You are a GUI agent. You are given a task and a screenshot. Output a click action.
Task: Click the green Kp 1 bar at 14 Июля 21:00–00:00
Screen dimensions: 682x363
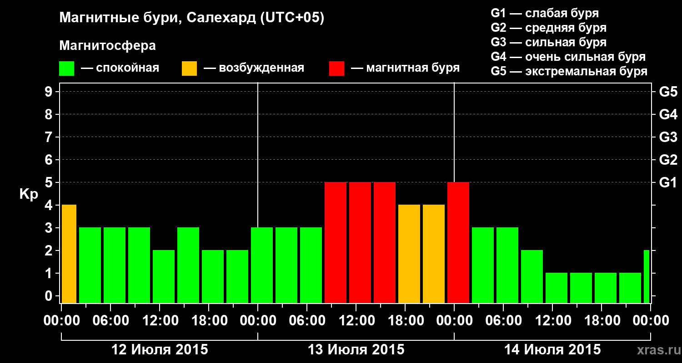[630, 288]
